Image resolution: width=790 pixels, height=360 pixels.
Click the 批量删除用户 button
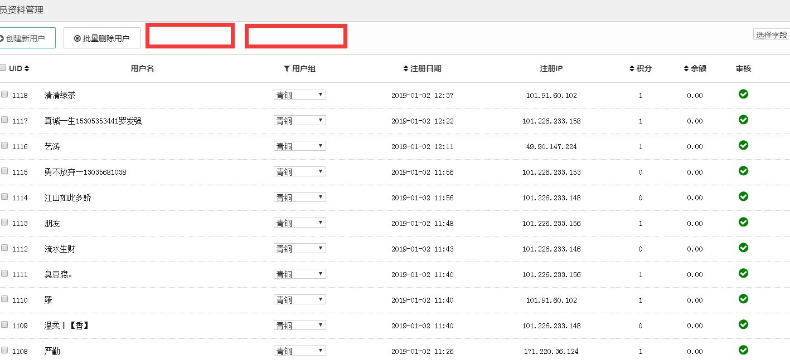[102, 38]
